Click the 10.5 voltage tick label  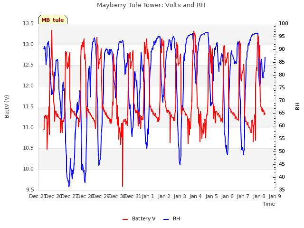point(28,148)
